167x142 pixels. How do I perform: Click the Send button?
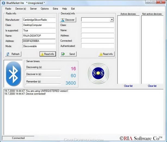point(68,54)
